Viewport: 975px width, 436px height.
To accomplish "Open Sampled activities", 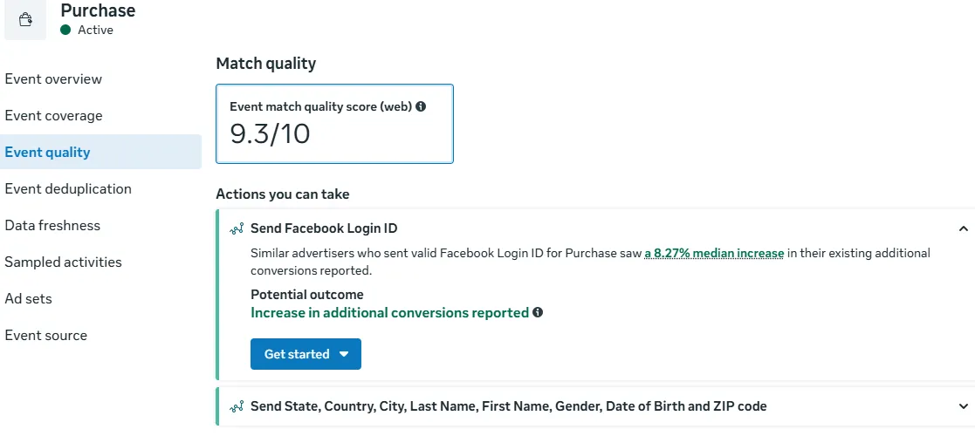I will 63,262.
